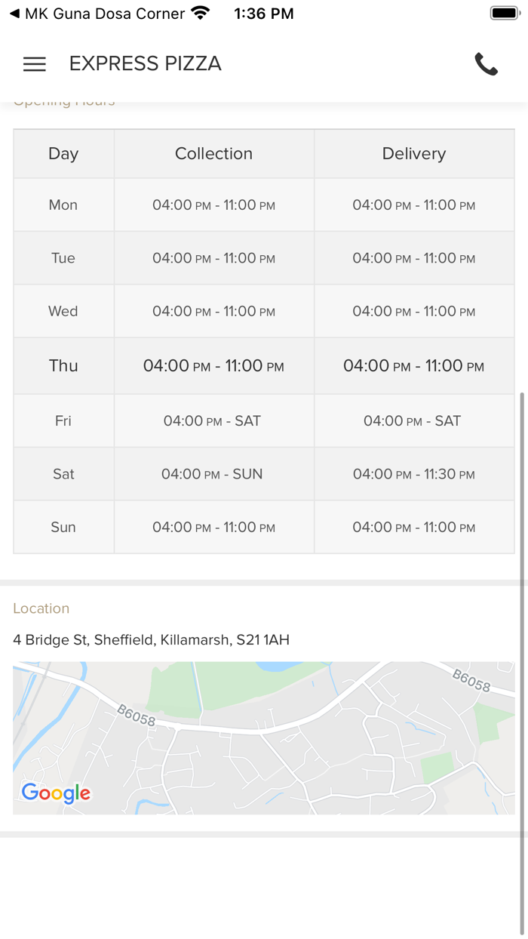Tap Sunday collection hours cell

pos(213,528)
